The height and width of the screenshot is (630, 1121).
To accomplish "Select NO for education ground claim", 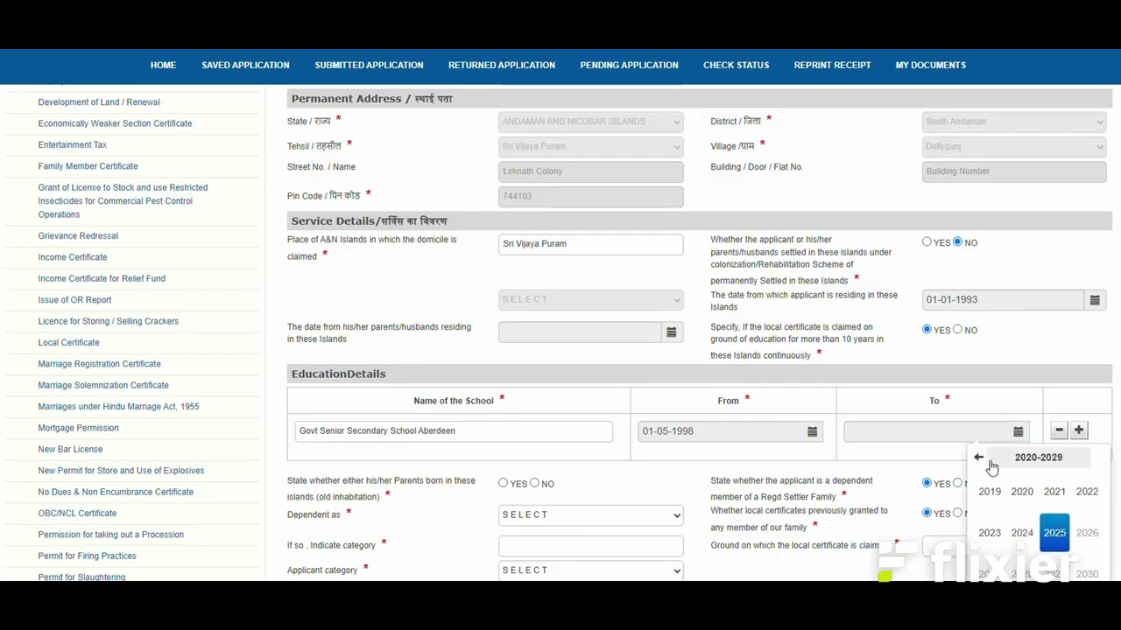I will click(957, 329).
